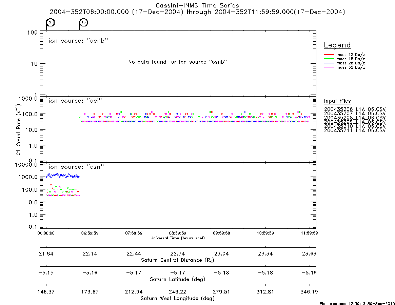Click the Universal Time (hours scet) axis label
Screen dimensions: 395x305
(x=178, y=238)
